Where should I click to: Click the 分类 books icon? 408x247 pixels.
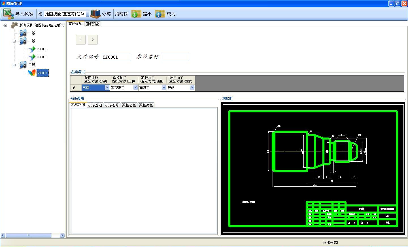point(96,14)
